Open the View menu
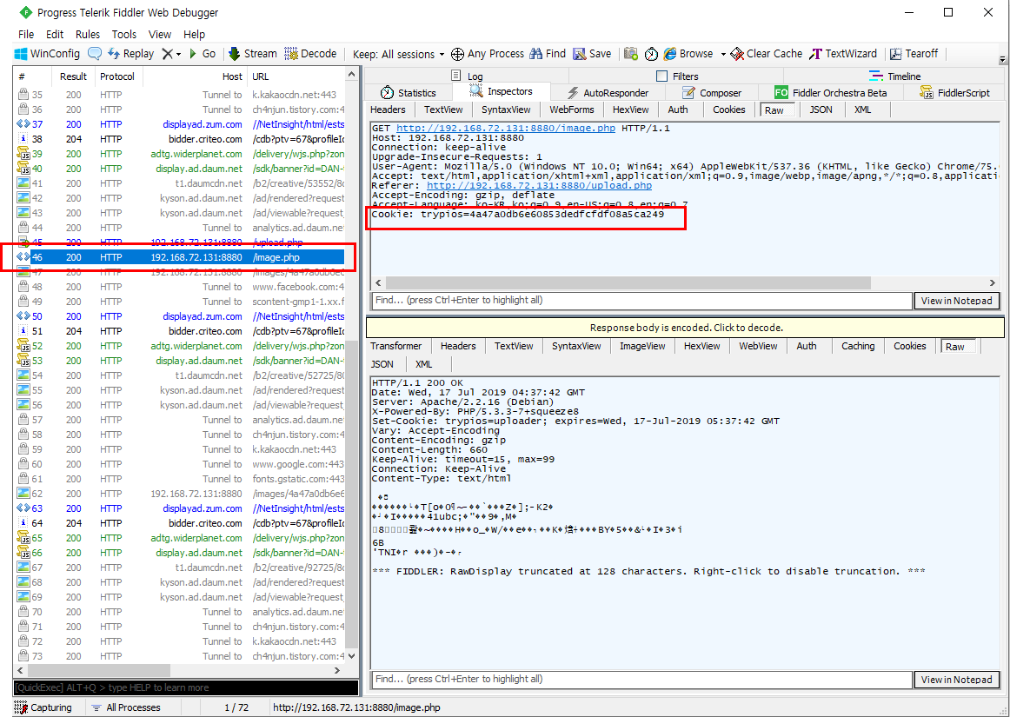Viewport: 1010px width, 717px height. point(160,34)
